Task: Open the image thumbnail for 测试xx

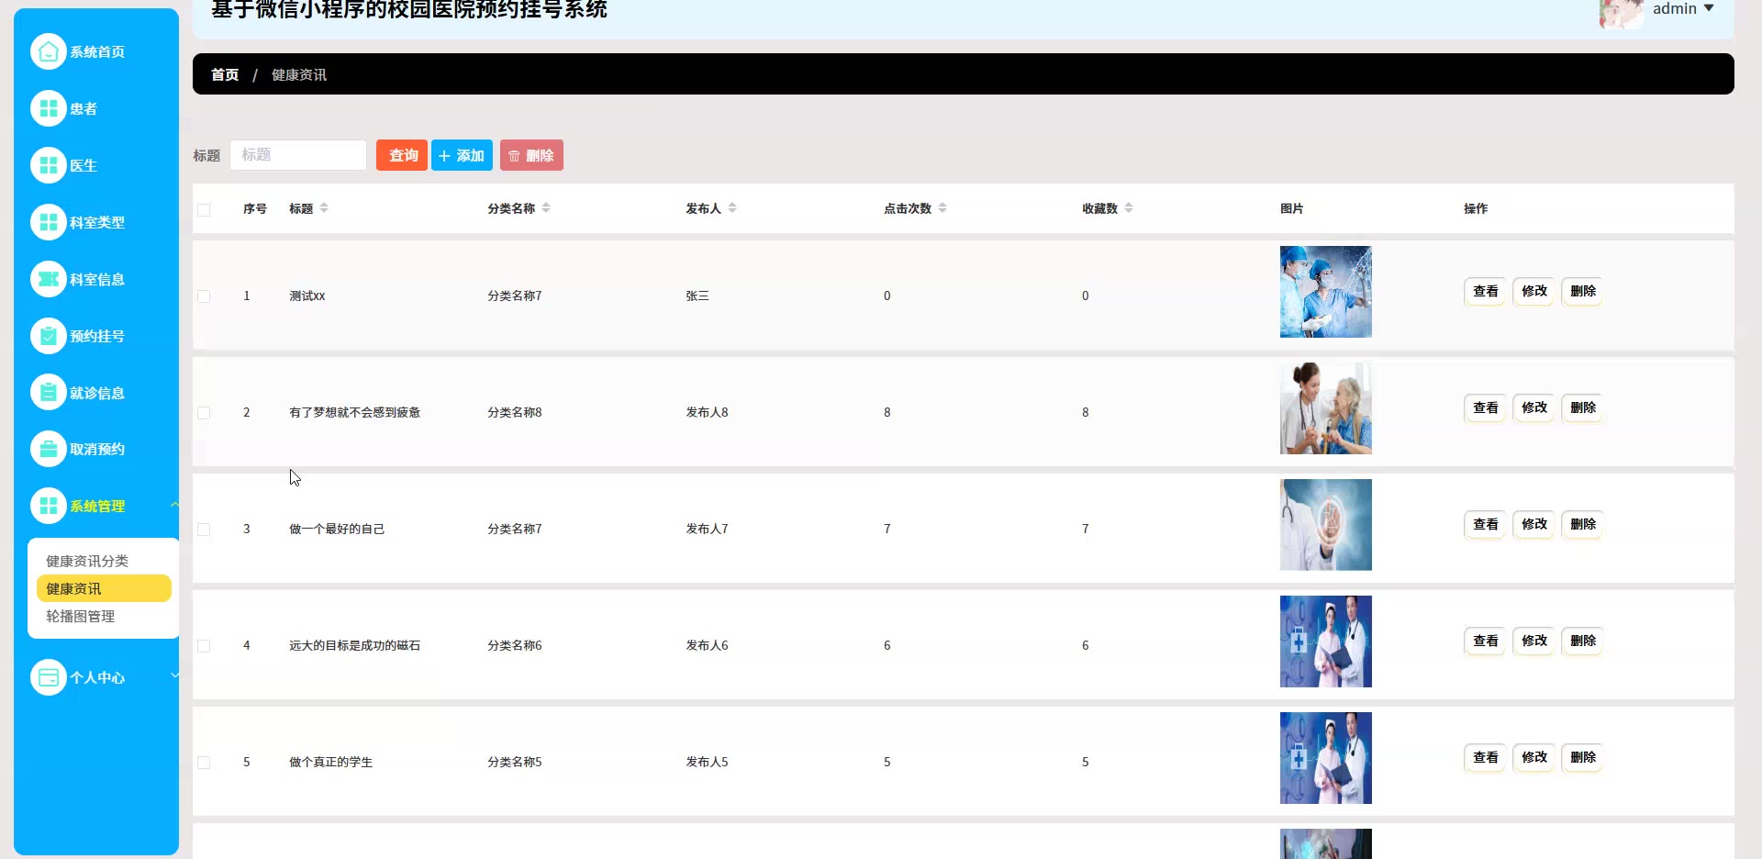Action: coord(1326,292)
